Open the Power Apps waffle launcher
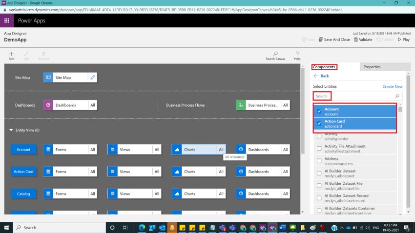This screenshot has height=233, width=415. [x=6, y=20]
